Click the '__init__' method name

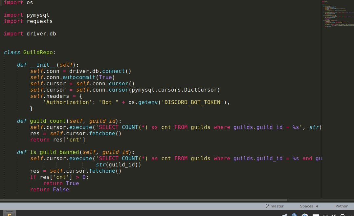pyautogui.click(x=43, y=65)
